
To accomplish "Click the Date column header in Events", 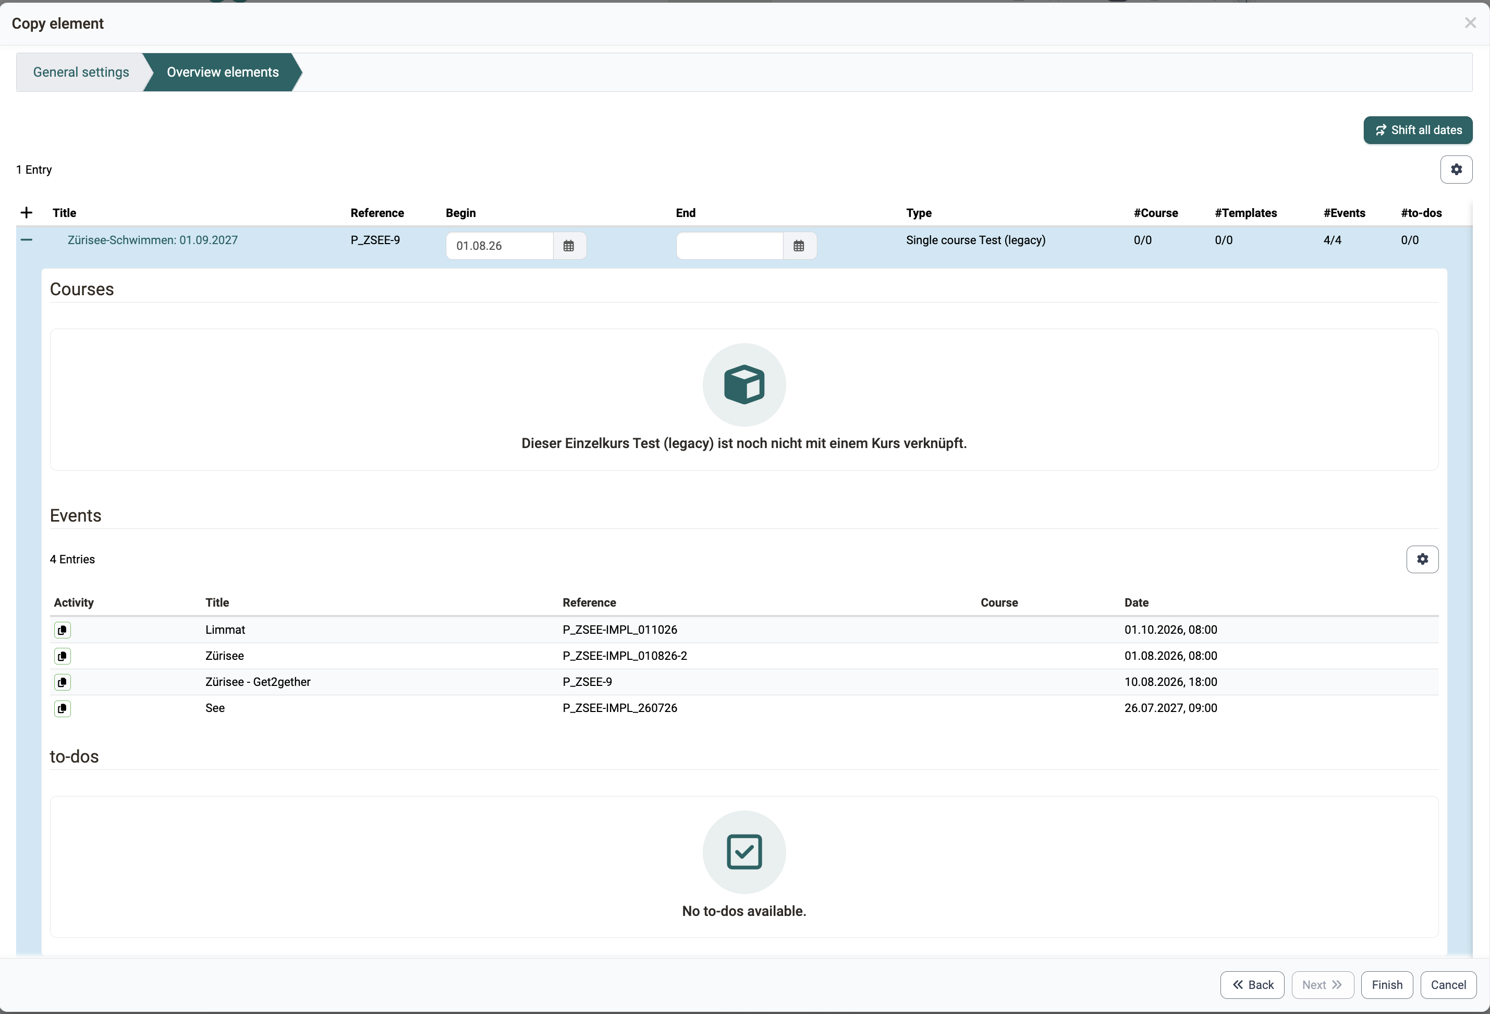I will pyautogui.click(x=1136, y=602).
